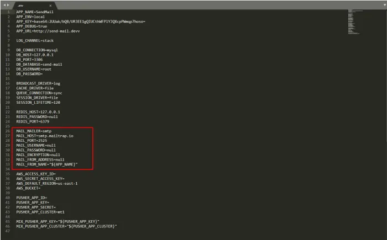The image size is (387, 240).
Task: Click the MAIL_PORT=2525 line
Action: coord(32,141)
